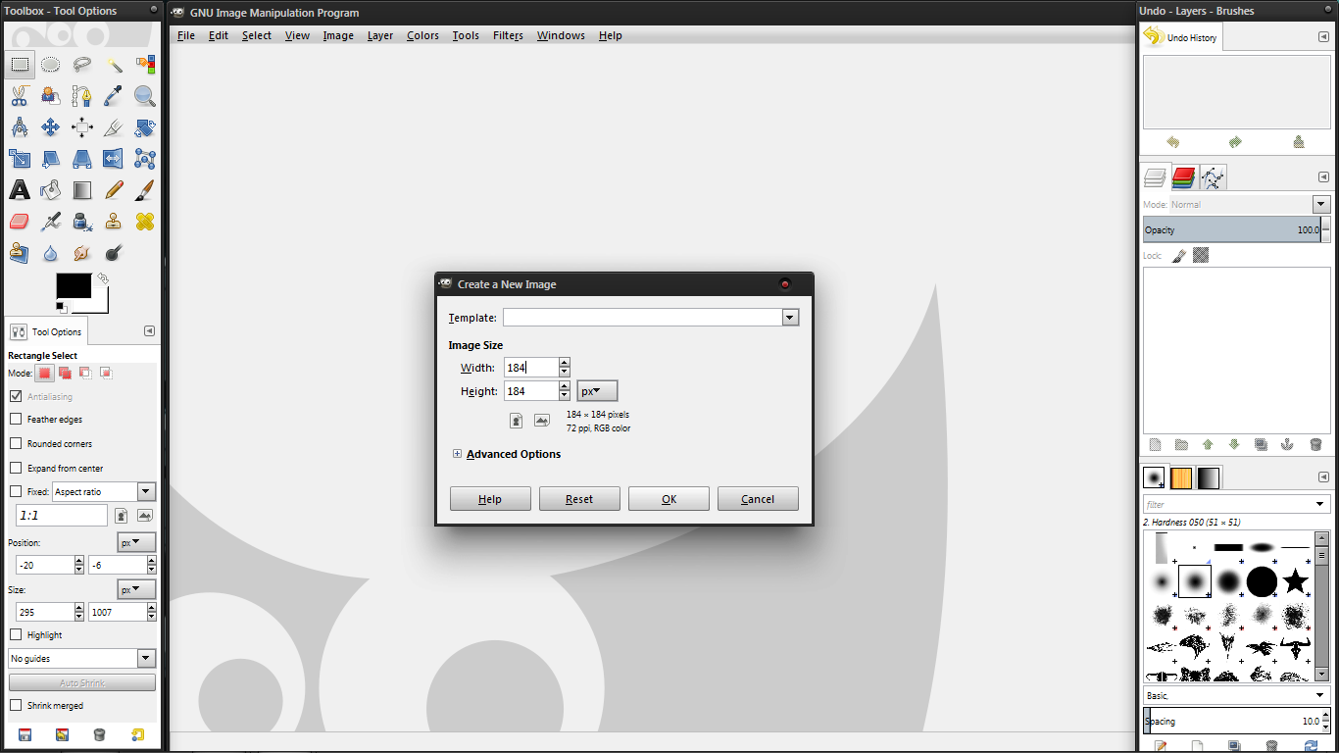
Task: Select the Scissors Select tool
Action: coord(20,96)
